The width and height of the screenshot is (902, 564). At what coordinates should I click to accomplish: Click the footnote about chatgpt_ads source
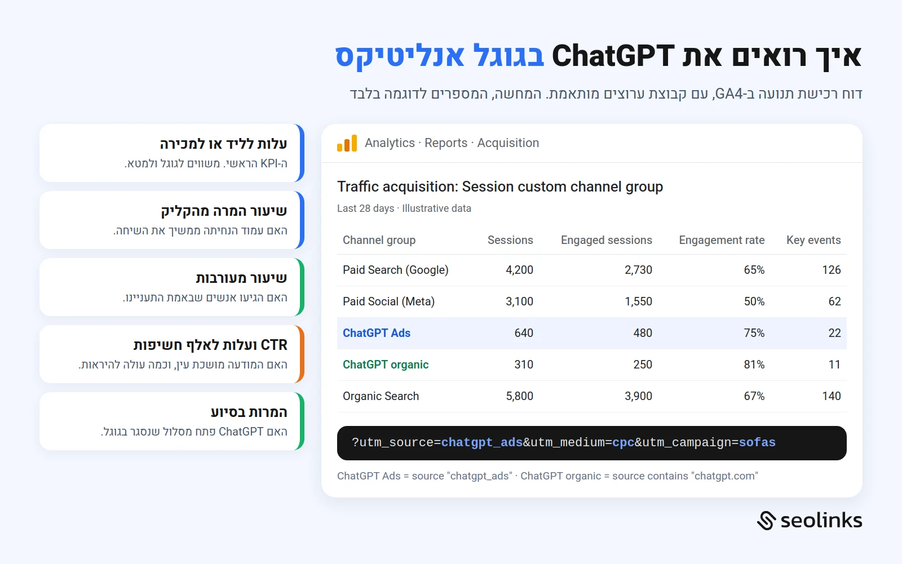(547, 476)
